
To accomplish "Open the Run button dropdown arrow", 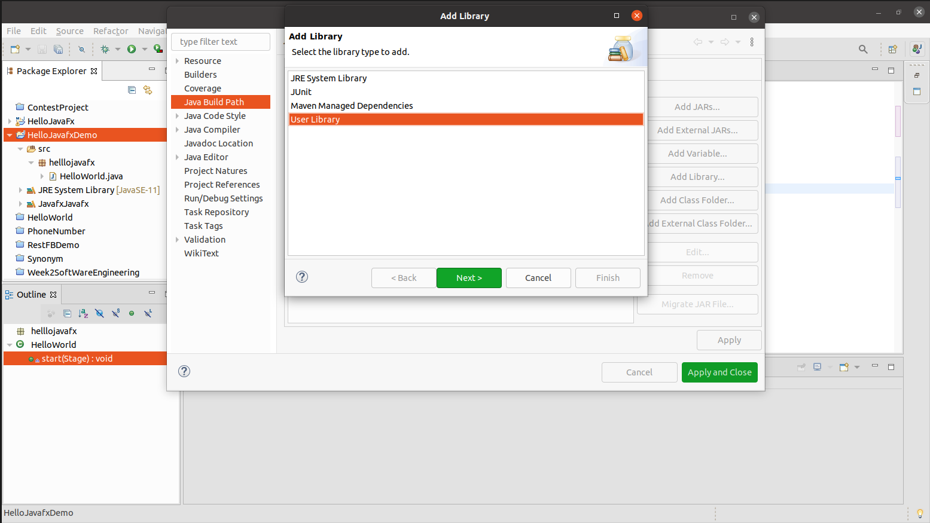I will point(144,49).
